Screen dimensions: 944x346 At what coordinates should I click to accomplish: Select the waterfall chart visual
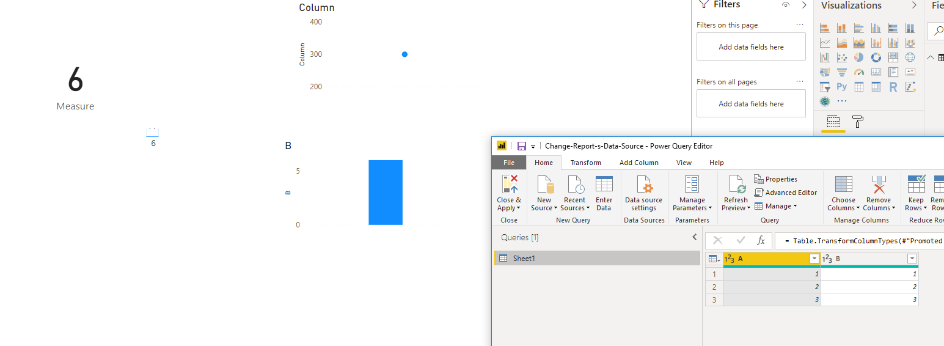click(x=825, y=57)
